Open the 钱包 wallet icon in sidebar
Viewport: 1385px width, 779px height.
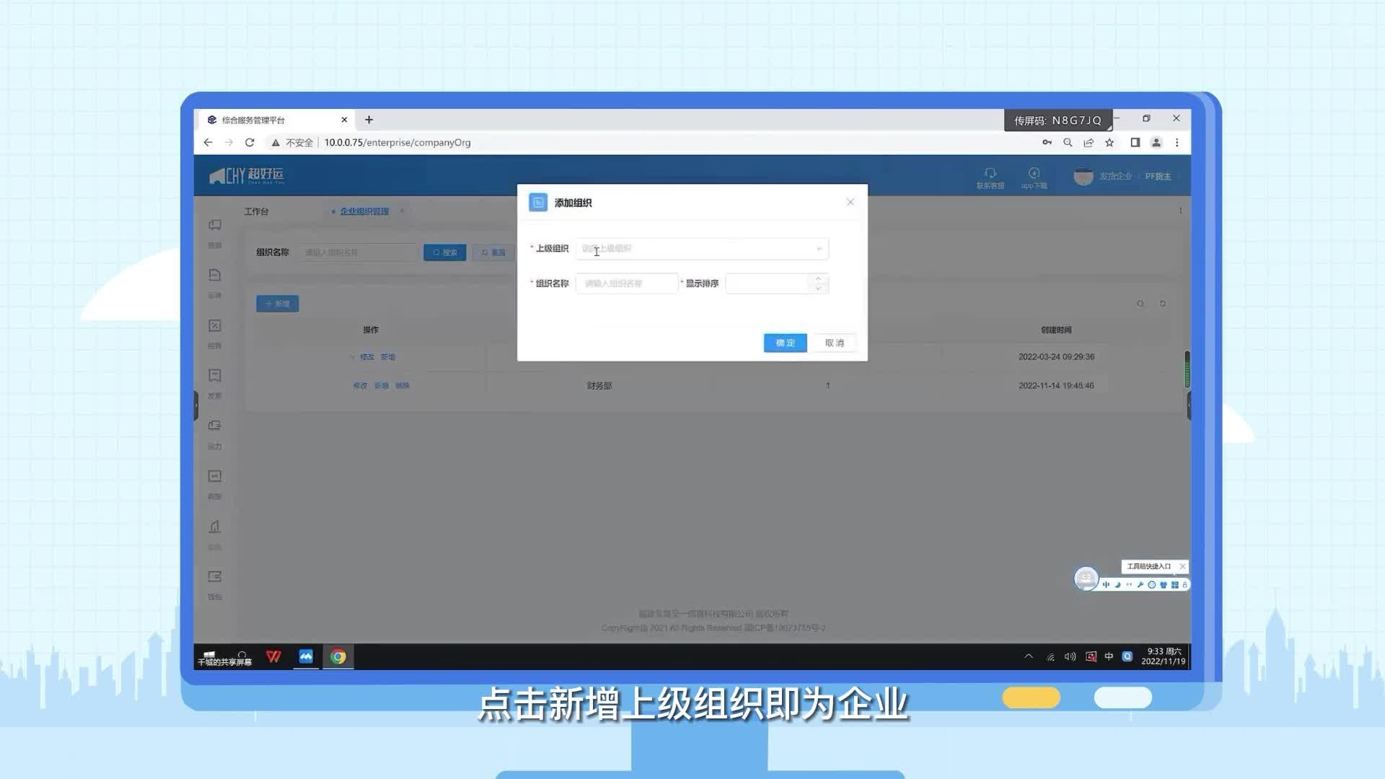coord(214,576)
